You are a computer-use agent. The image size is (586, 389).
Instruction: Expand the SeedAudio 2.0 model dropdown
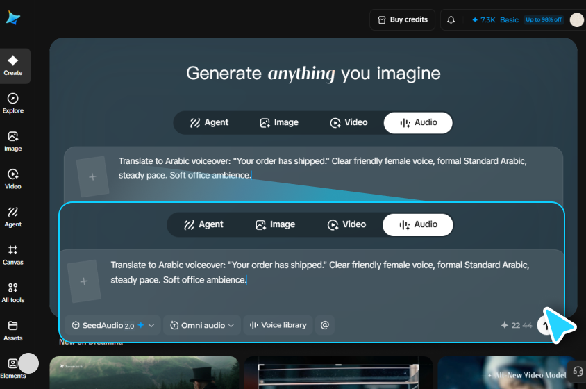pos(113,325)
